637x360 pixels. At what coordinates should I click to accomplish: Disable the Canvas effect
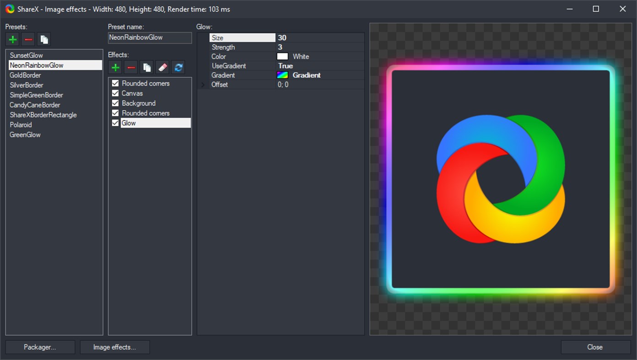pos(115,93)
